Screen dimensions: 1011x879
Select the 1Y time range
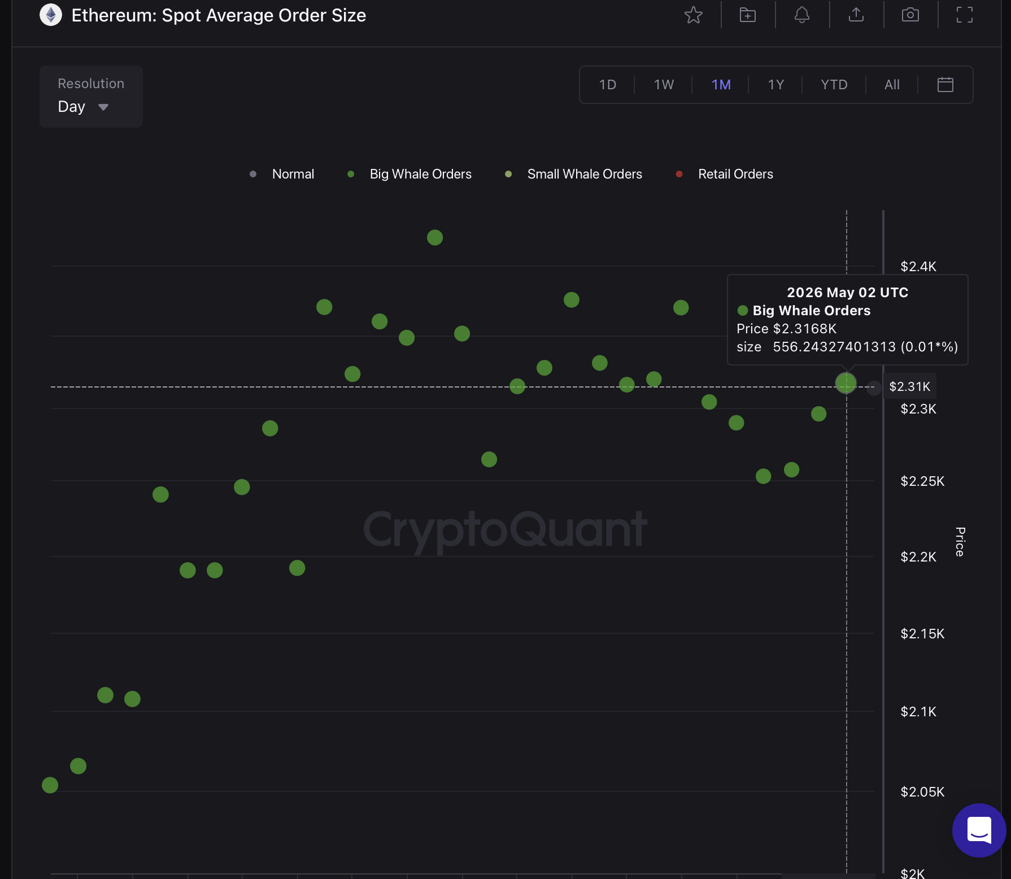tap(775, 85)
